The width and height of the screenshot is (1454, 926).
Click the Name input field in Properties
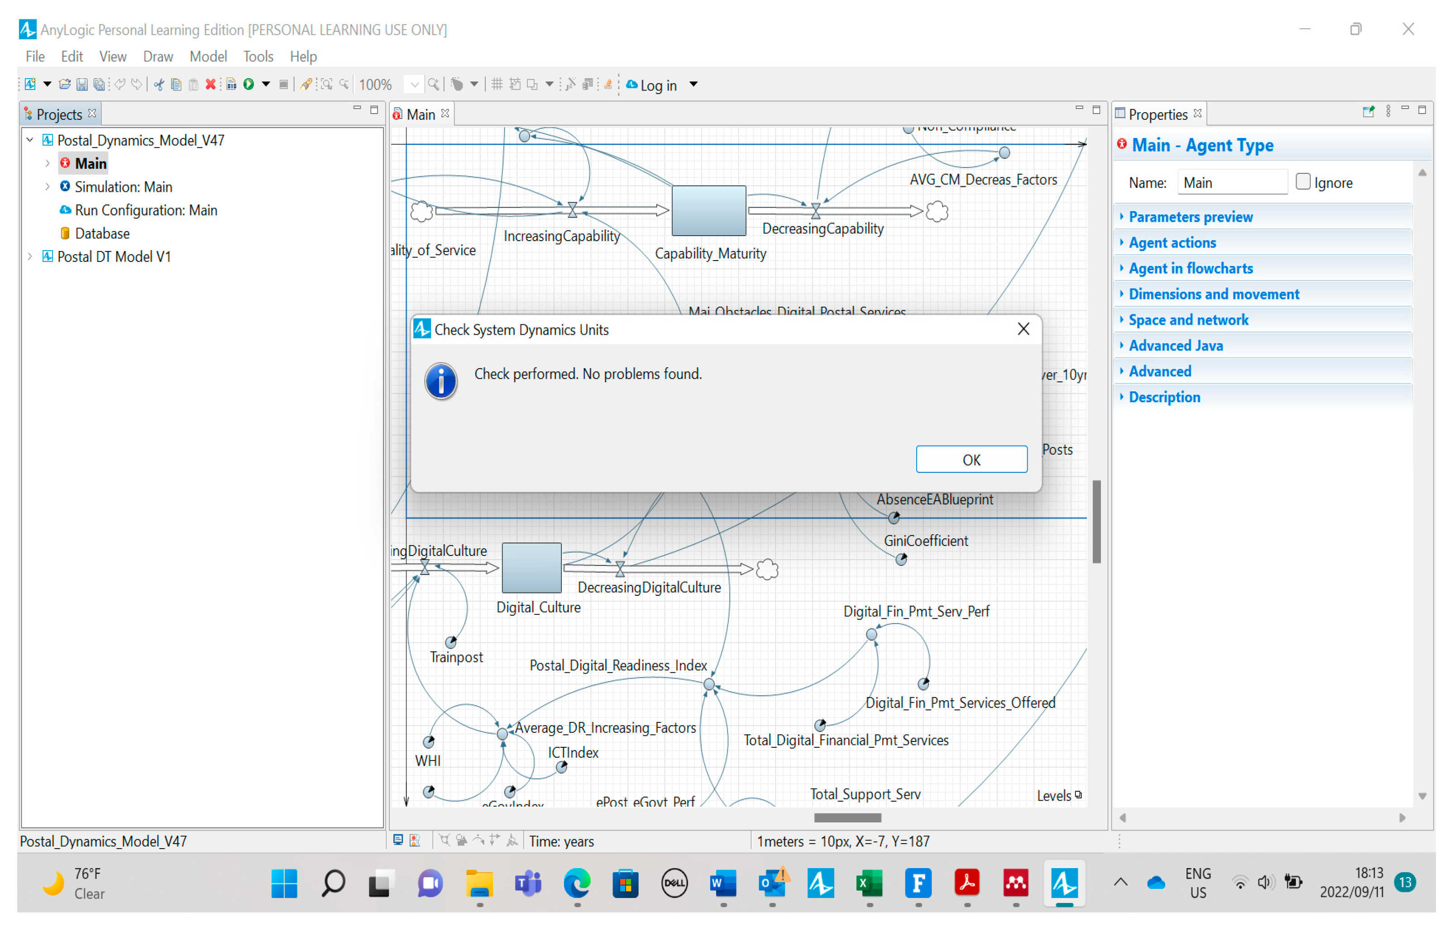click(1231, 183)
